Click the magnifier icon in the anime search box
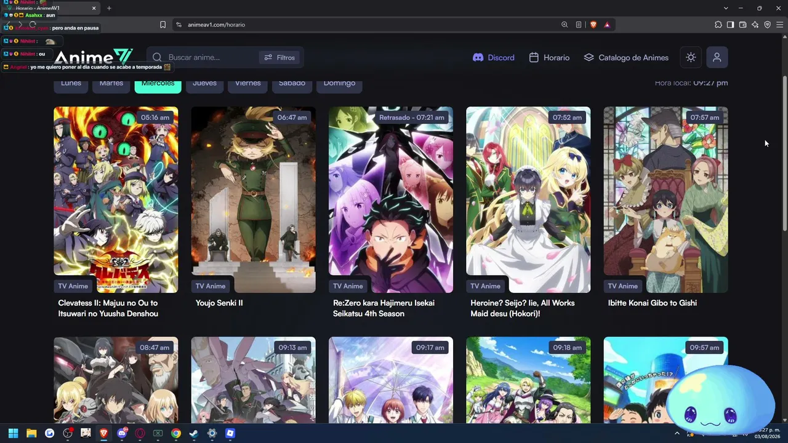Viewport: 788px width, 443px height. (157, 57)
